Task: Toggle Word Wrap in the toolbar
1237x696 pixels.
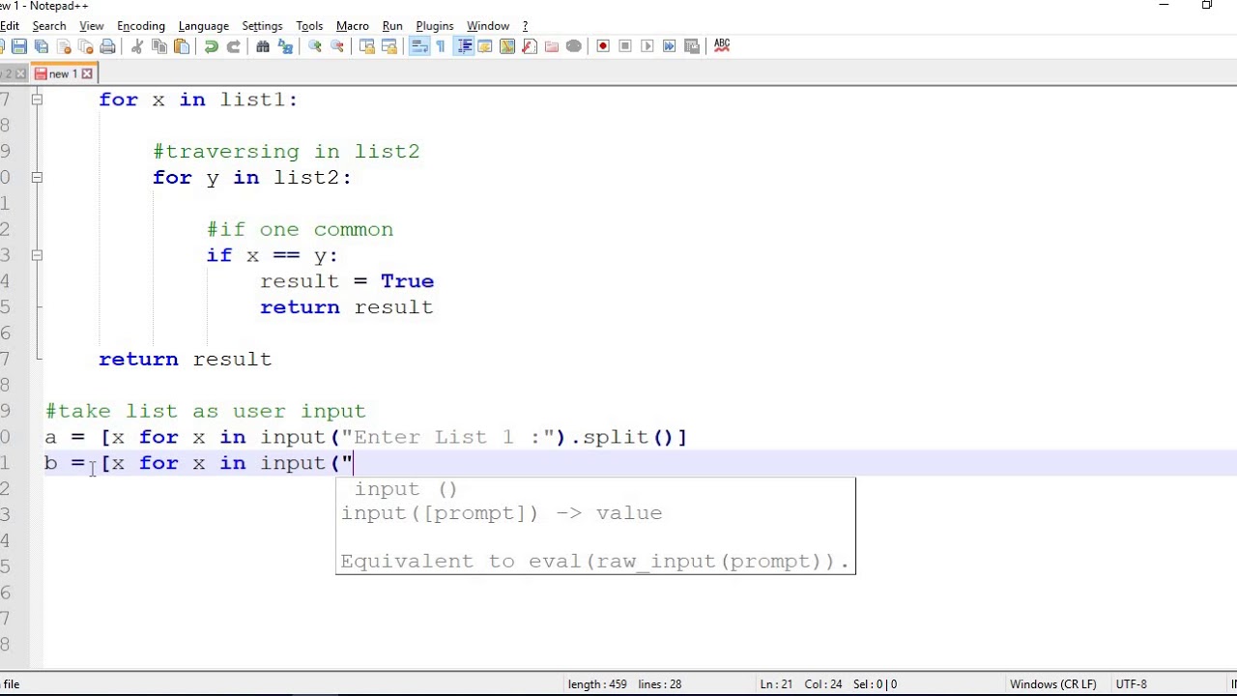Action: tap(418, 45)
